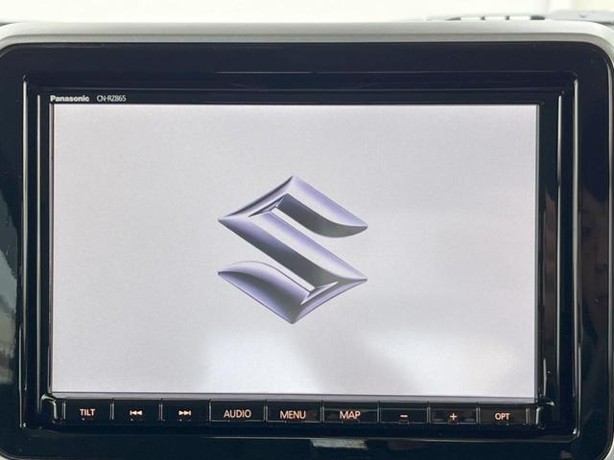Viewport: 614px width, 460px height.
Task: Open the AUDIO source screen
Action: coord(237,414)
